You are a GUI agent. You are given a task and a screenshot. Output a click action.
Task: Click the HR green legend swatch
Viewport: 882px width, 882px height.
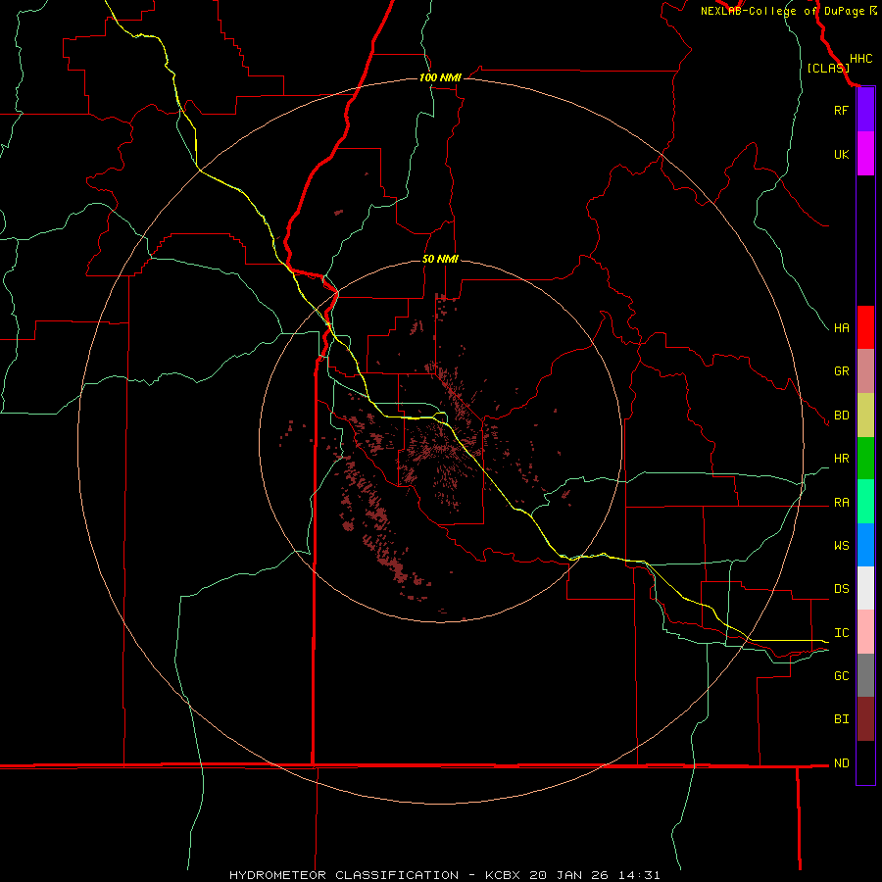click(x=865, y=459)
